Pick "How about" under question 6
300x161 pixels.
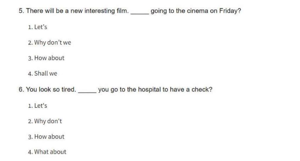pyautogui.click(x=46, y=136)
